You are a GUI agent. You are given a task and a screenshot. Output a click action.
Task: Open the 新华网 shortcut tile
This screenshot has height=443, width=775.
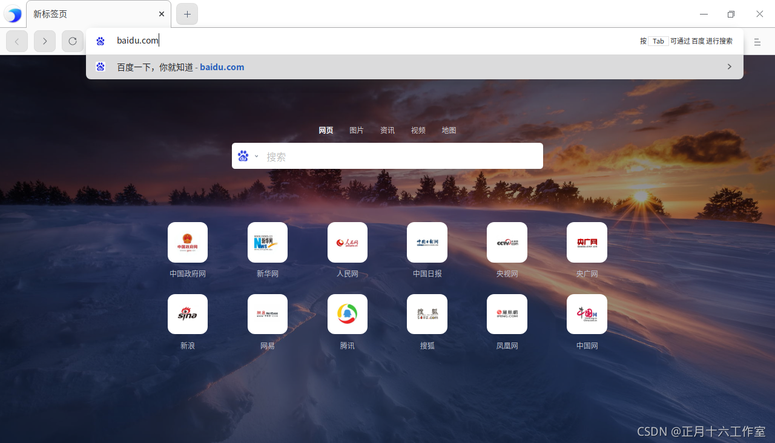(268, 242)
